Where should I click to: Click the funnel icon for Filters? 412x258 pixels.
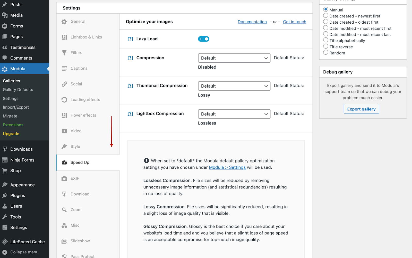pos(64,53)
